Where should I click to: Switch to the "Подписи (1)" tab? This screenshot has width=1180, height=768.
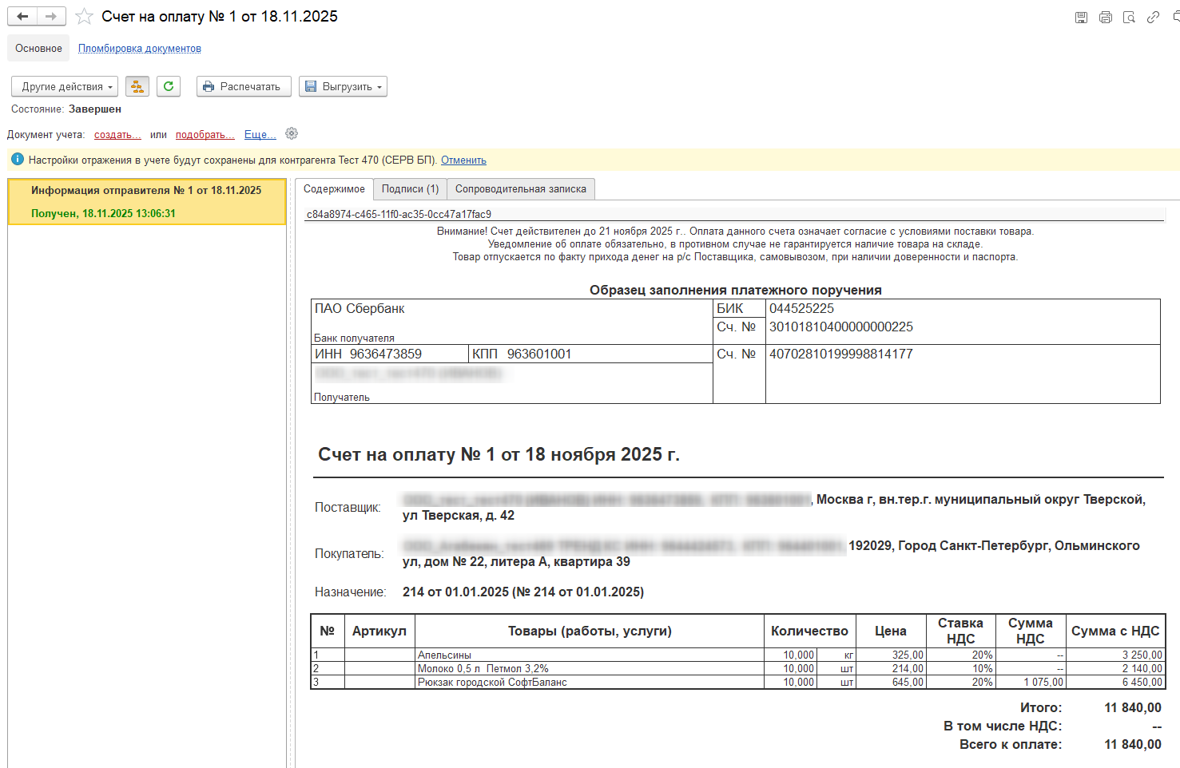coord(410,189)
